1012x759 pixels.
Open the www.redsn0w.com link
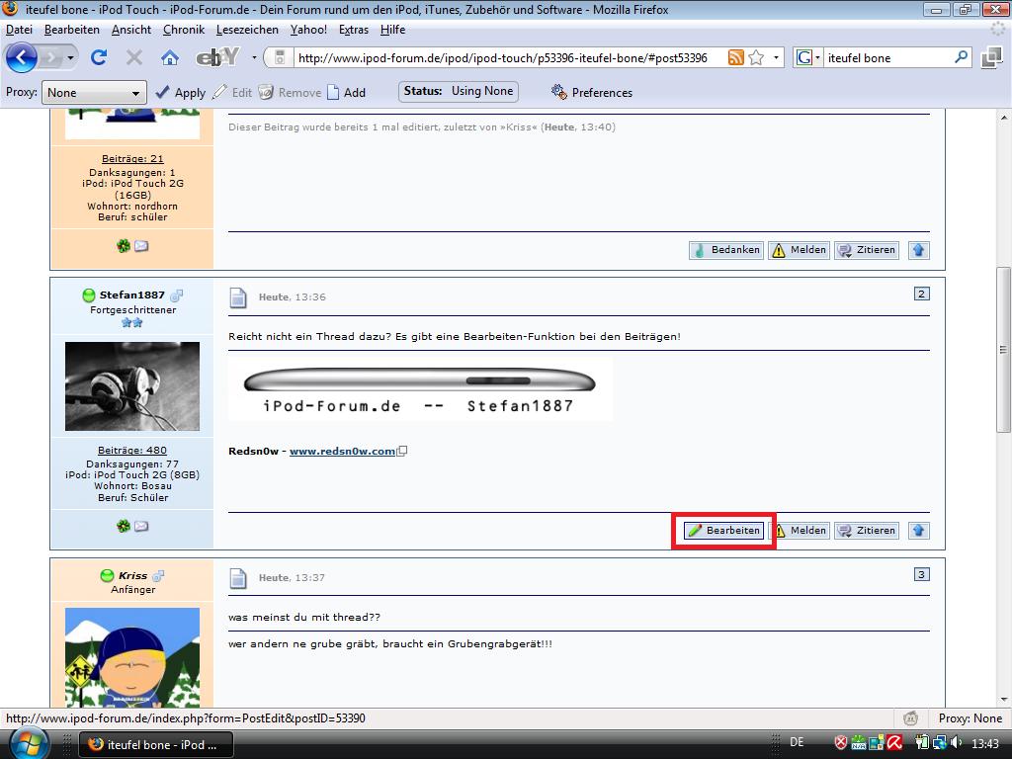[x=342, y=451]
